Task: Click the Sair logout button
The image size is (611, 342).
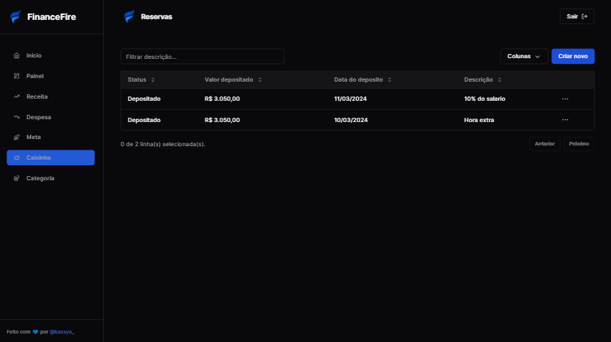Action: (577, 16)
